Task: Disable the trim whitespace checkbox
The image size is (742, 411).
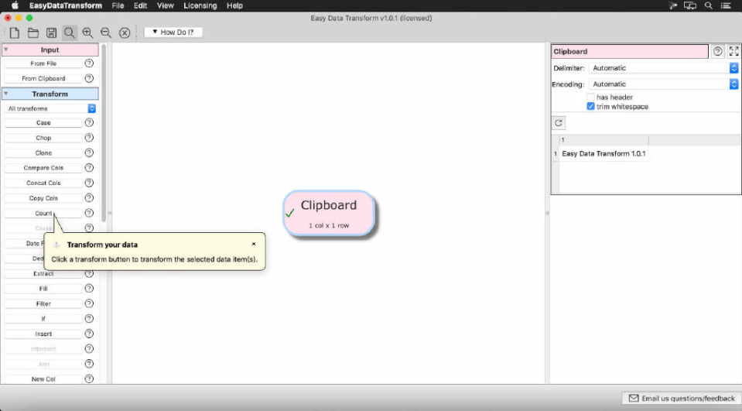Action: click(590, 107)
